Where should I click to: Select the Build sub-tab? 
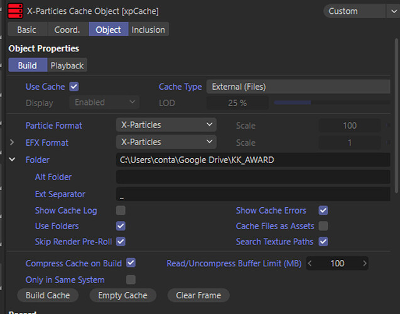(x=28, y=65)
